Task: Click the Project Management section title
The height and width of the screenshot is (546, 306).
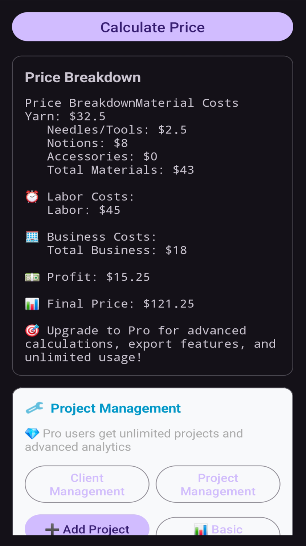Action: coord(115,408)
